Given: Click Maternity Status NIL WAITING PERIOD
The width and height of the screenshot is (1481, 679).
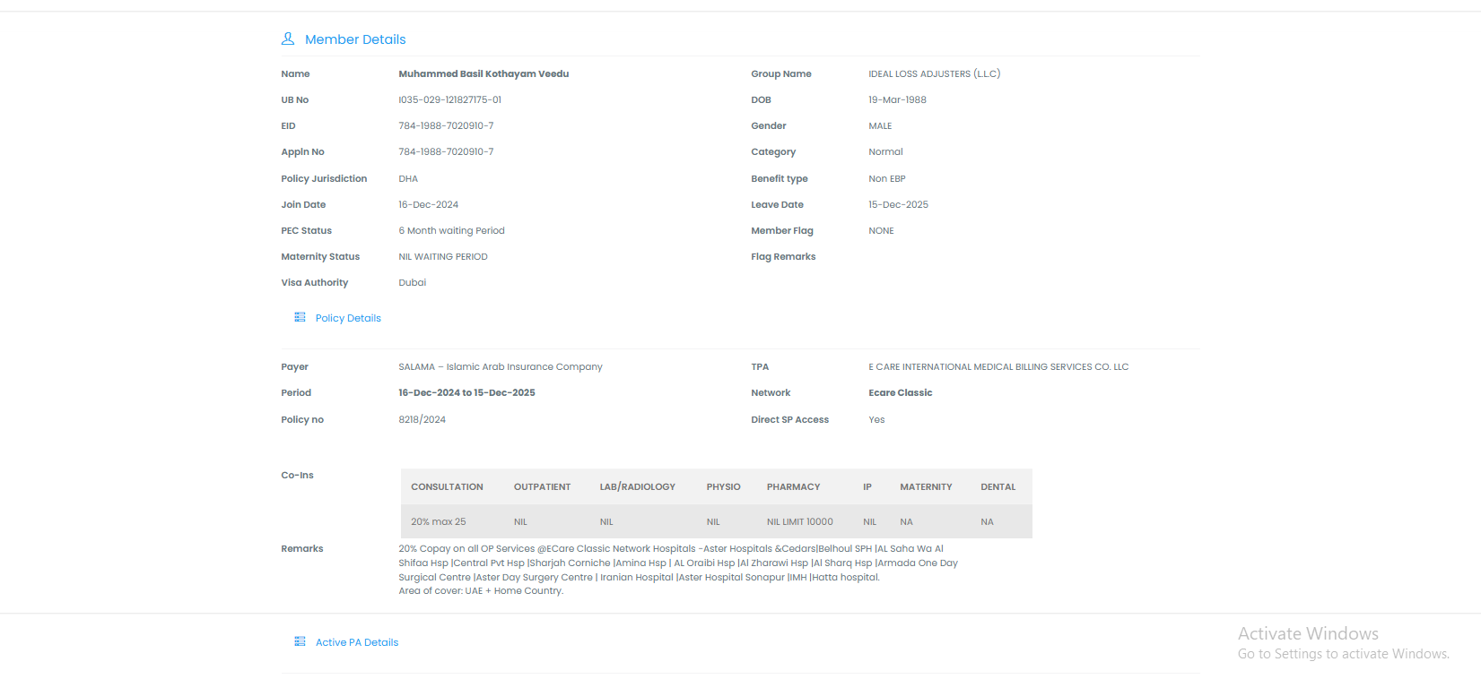Looking at the screenshot, I should tap(443, 256).
